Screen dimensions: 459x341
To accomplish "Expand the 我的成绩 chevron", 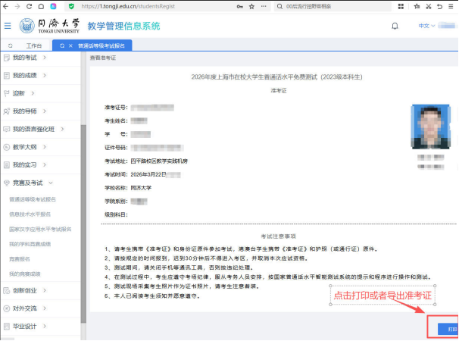I will point(45,76).
